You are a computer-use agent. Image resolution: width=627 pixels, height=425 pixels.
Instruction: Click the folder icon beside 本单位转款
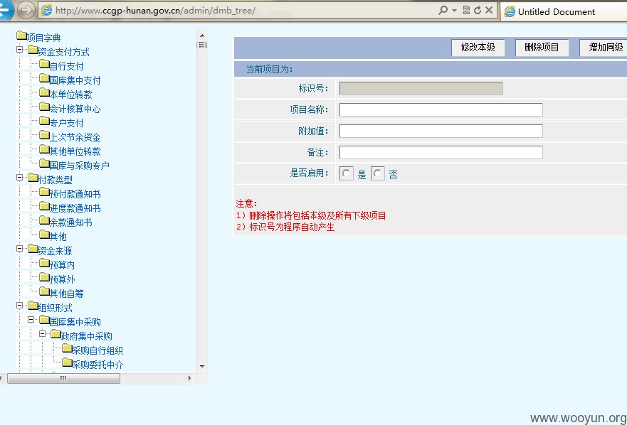44,92
